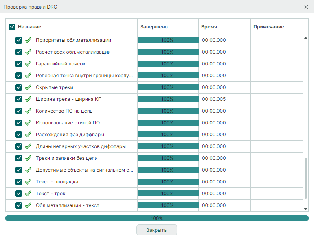Click checkmark icon beside Использование стилей ПО
Image resolution: width=314 pixels, height=244 pixels.
point(28,123)
